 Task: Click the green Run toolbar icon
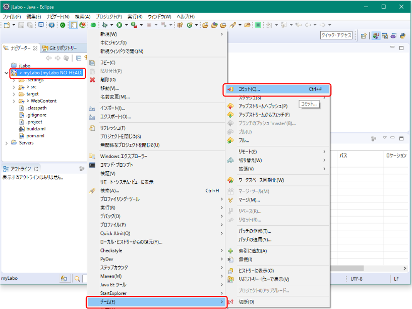(x=120, y=25)
